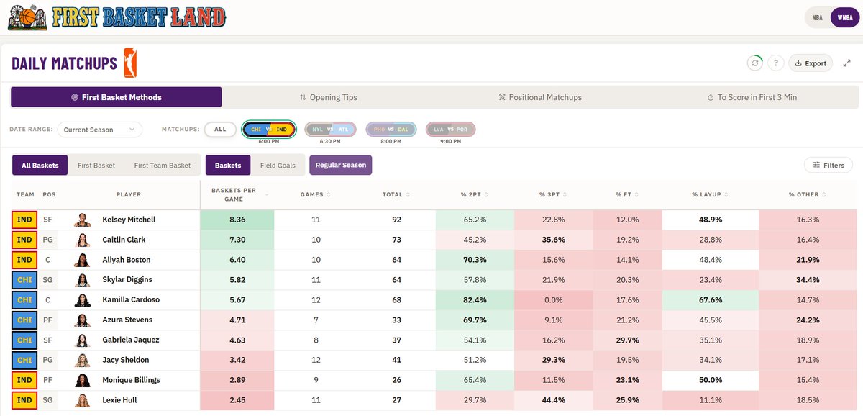This screenshot has height=416, width=863.
Task: Sort by Baskets Per Game column
Action: coord(237,194)
